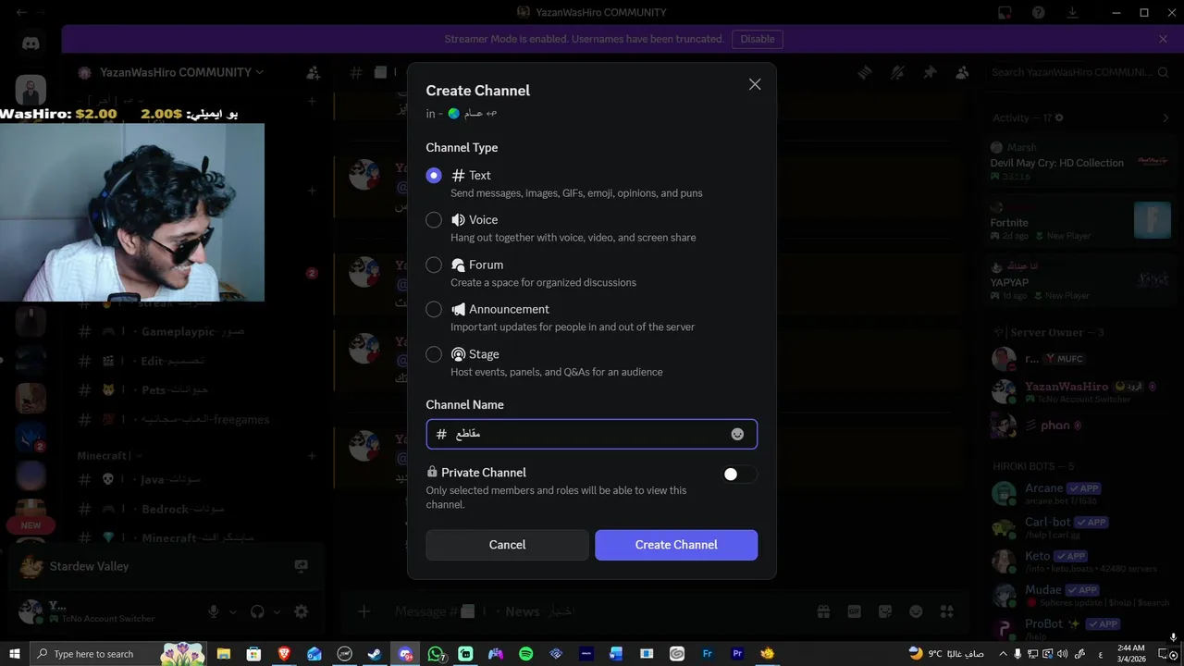Open Inbox icon in title bar
Screen dimensions: 1184x666
point(1005,12)
